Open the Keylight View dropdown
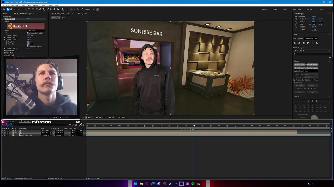The width and height of the screenshot is (334, 187). click(36, 31)
